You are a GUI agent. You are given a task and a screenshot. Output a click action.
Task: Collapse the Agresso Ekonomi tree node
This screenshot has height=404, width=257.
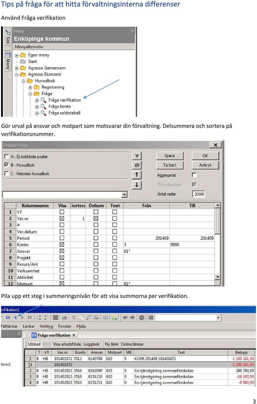point(17,75)
